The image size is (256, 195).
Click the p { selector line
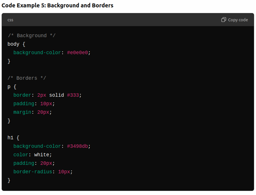[12, 87]
